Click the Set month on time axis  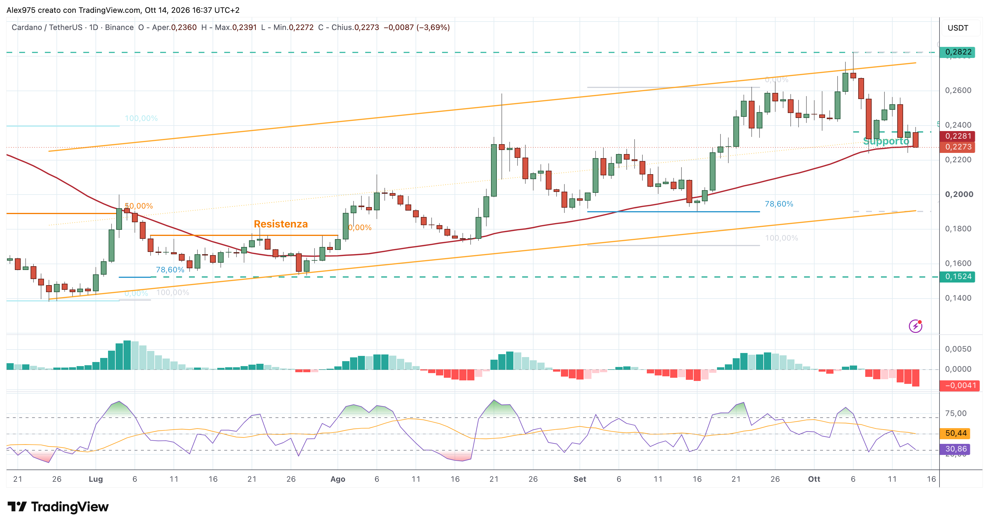(x=580, y=479)
